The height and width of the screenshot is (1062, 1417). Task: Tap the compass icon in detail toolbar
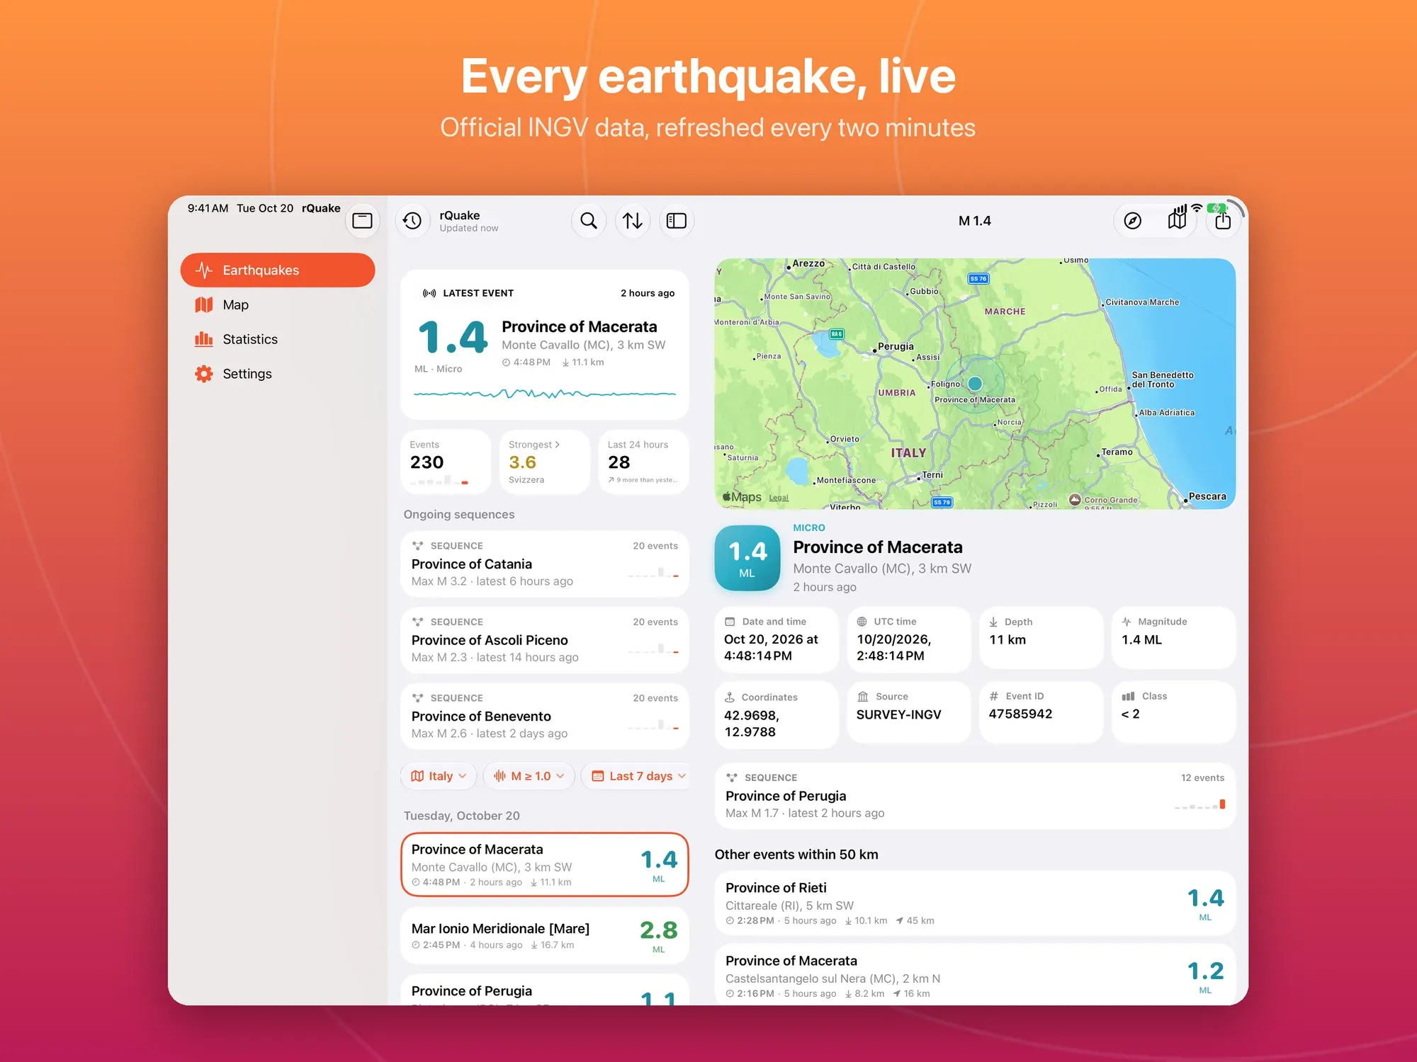click(x=1132, y=221)
